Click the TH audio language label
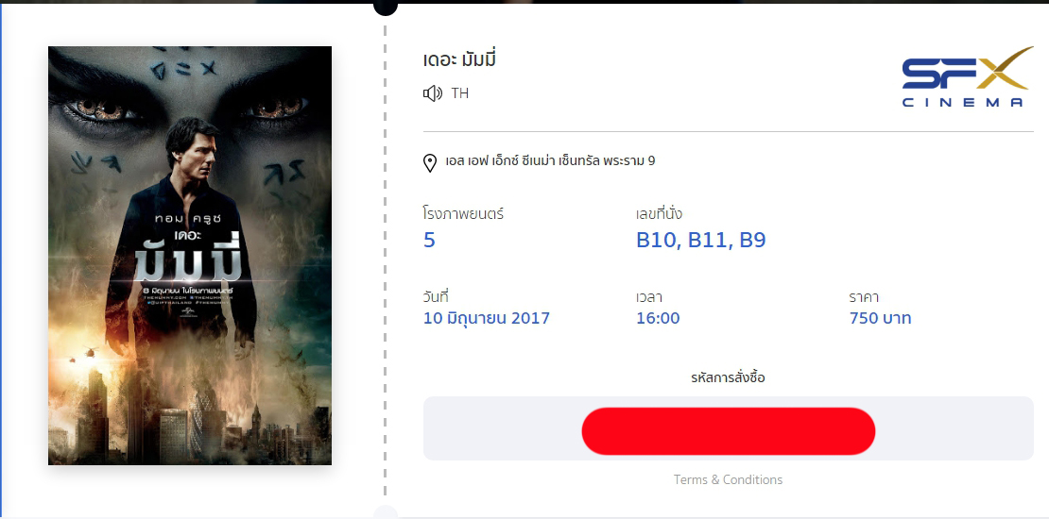 point(459,93)
